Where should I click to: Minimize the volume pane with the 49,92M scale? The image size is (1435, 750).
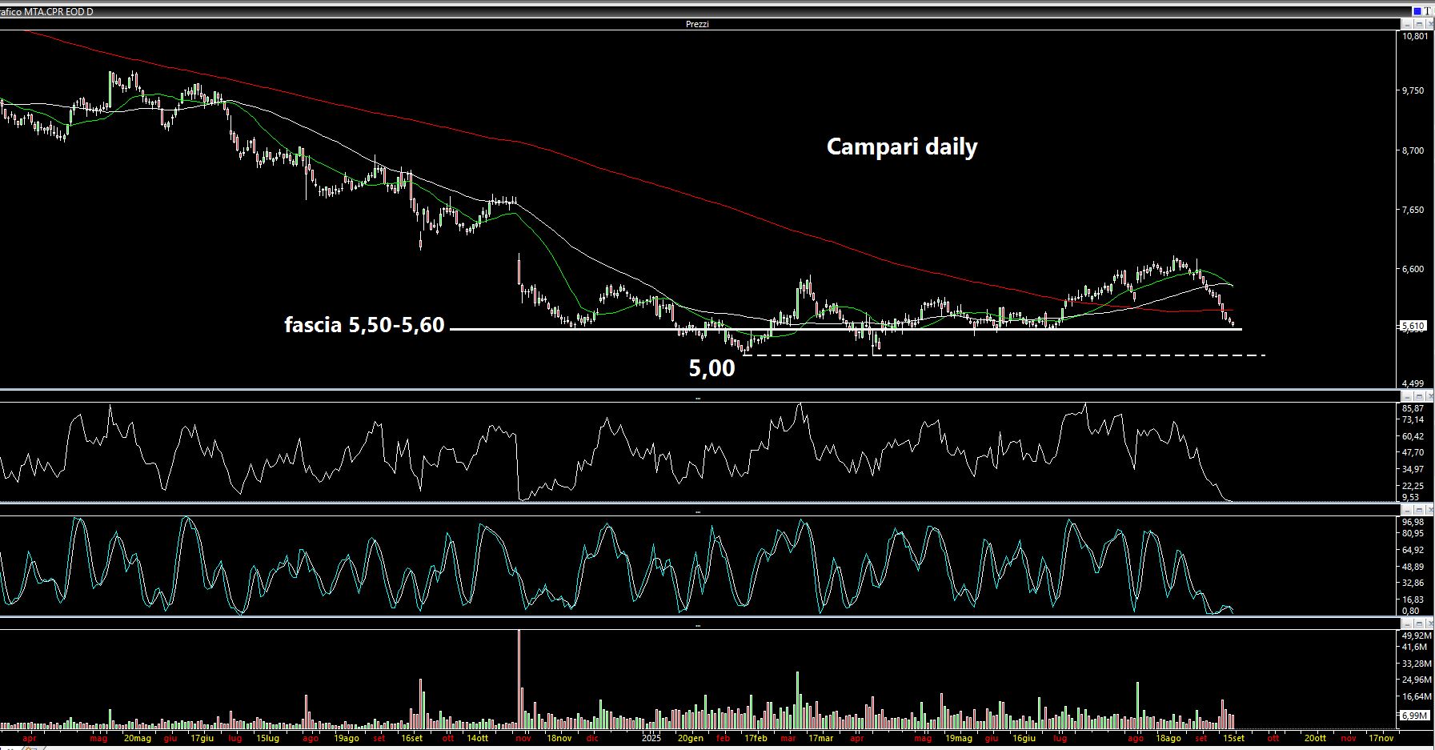point(1407,624)
